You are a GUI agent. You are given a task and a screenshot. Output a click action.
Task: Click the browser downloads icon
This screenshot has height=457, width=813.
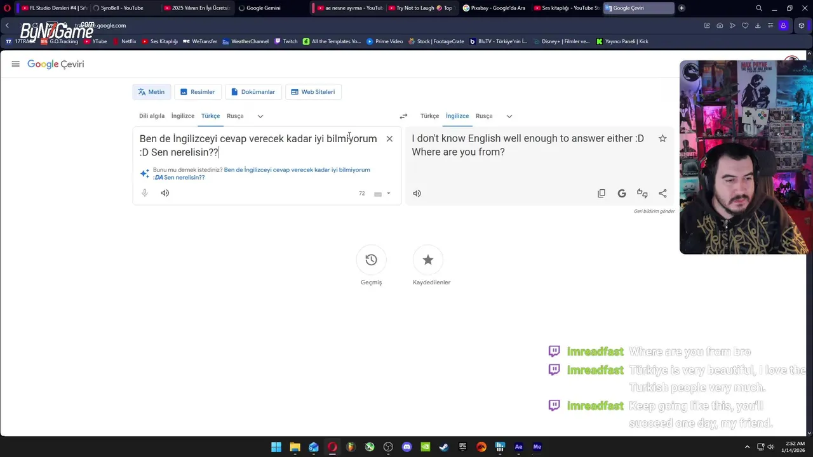tap(758, 25)
